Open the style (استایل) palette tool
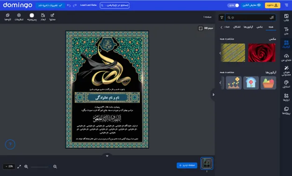 [286, 84]
